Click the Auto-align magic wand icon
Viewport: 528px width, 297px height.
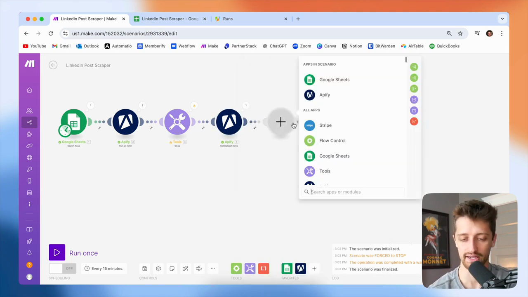click(x=186, y=269)
